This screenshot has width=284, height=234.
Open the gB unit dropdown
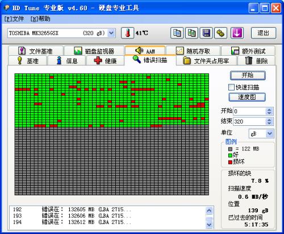tap(270, 134)
